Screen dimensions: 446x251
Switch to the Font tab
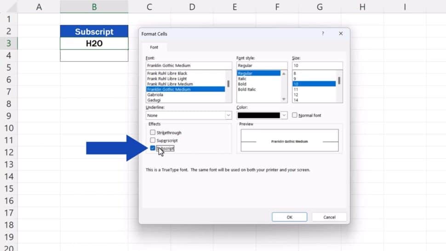pos(154,47)
